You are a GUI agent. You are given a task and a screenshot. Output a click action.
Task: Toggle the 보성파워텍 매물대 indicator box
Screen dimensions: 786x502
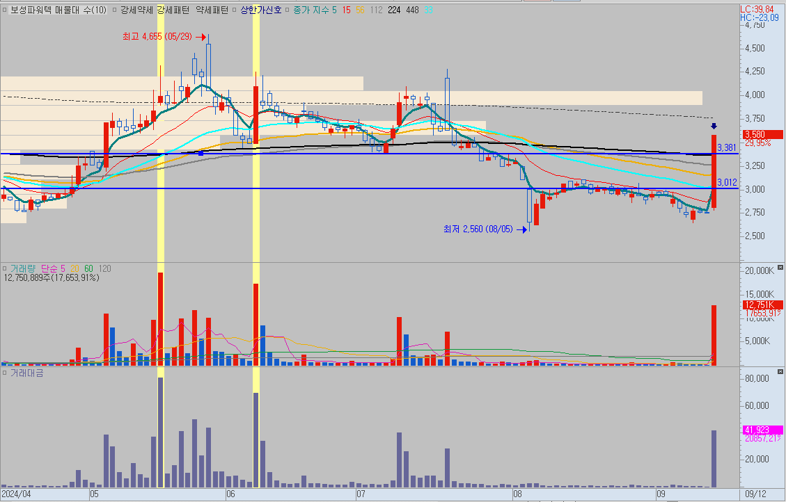pyautogui.click(x=5, y=10)
